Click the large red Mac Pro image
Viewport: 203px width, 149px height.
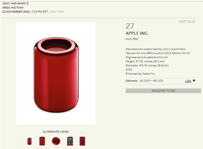tap(56, 73)
